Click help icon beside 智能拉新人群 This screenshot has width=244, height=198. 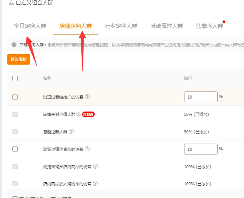[x=71, y=132]
